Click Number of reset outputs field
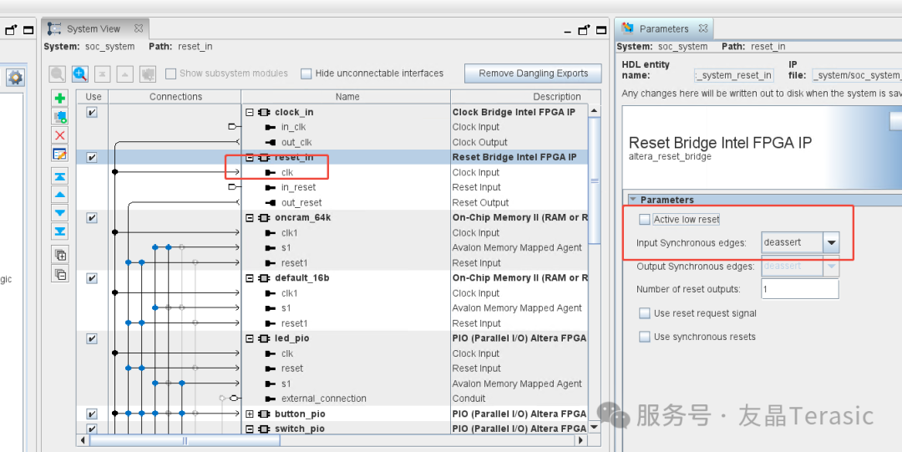This screenshot has height=452, width=902. click(x=799, y=289)
